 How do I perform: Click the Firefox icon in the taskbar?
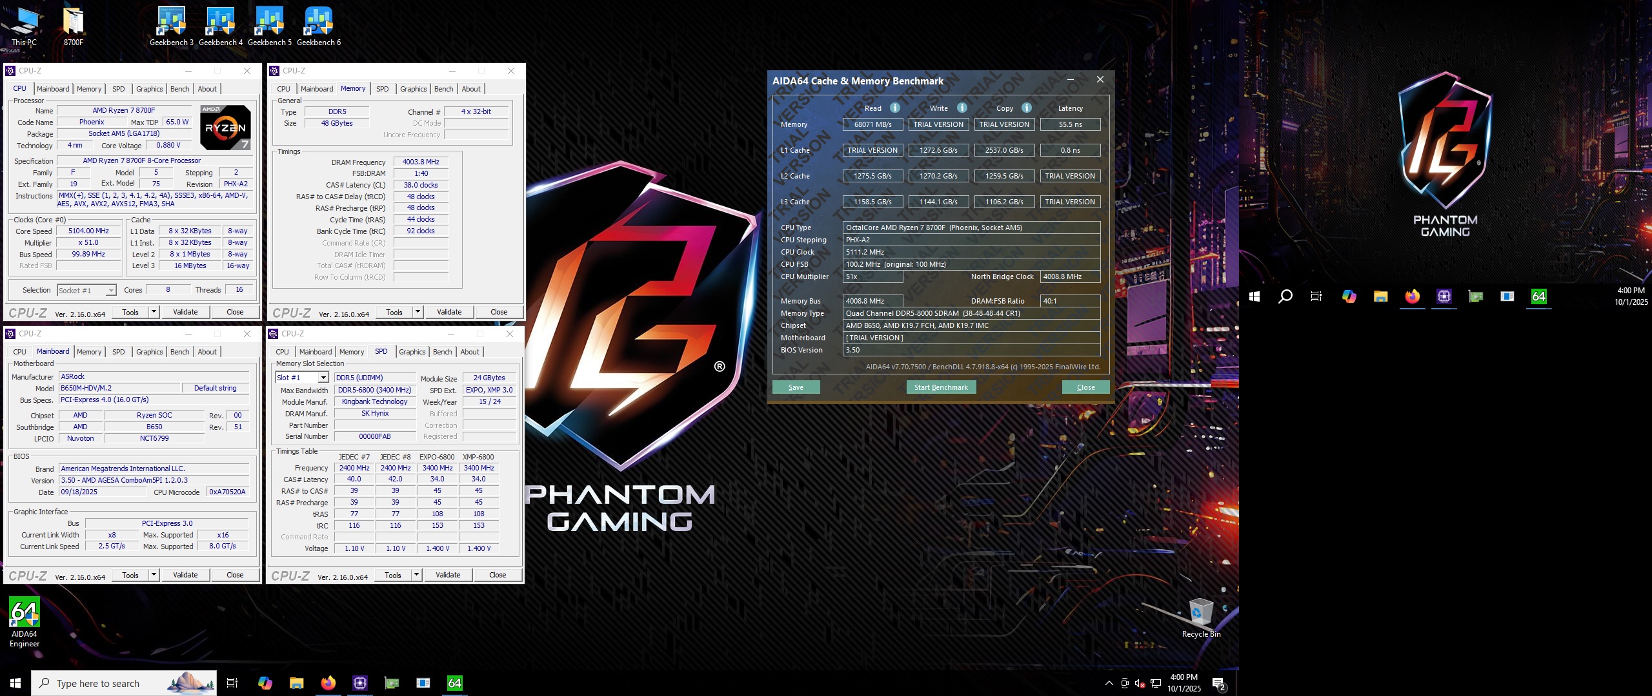(x=328, y=682)
